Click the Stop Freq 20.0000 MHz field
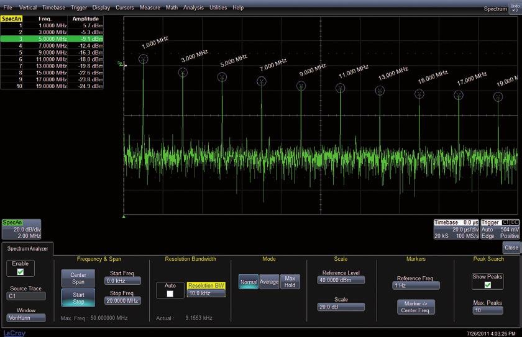This screenshot has width=522, height=337. pyautogui.click(x=122, y=300)
